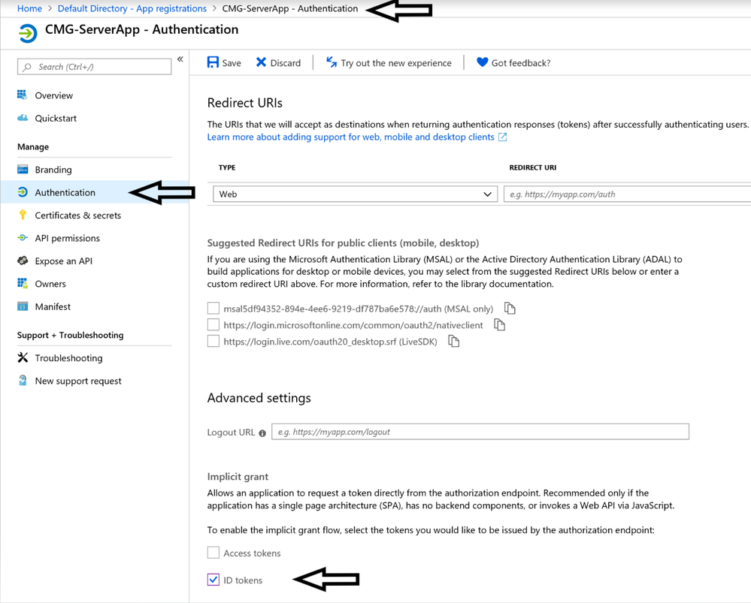Copy the login.microsoftonline.com nativeclient URI
The image size is (751, 603).
pyautogui.click(x=500, y=325)
